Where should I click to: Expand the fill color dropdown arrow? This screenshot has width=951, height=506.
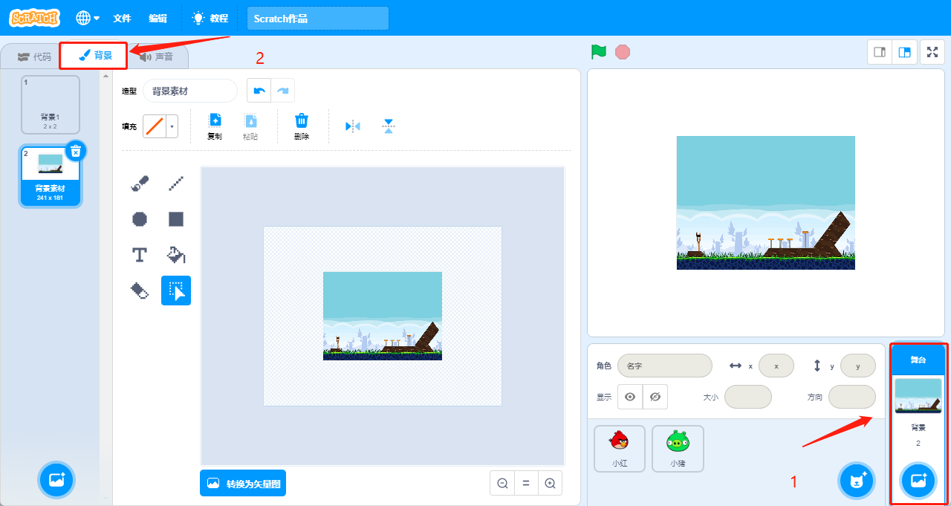(x=172, y=126)
